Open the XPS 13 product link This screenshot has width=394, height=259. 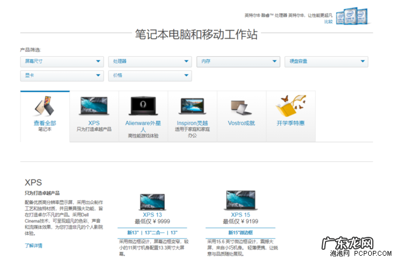click(152, 215)
